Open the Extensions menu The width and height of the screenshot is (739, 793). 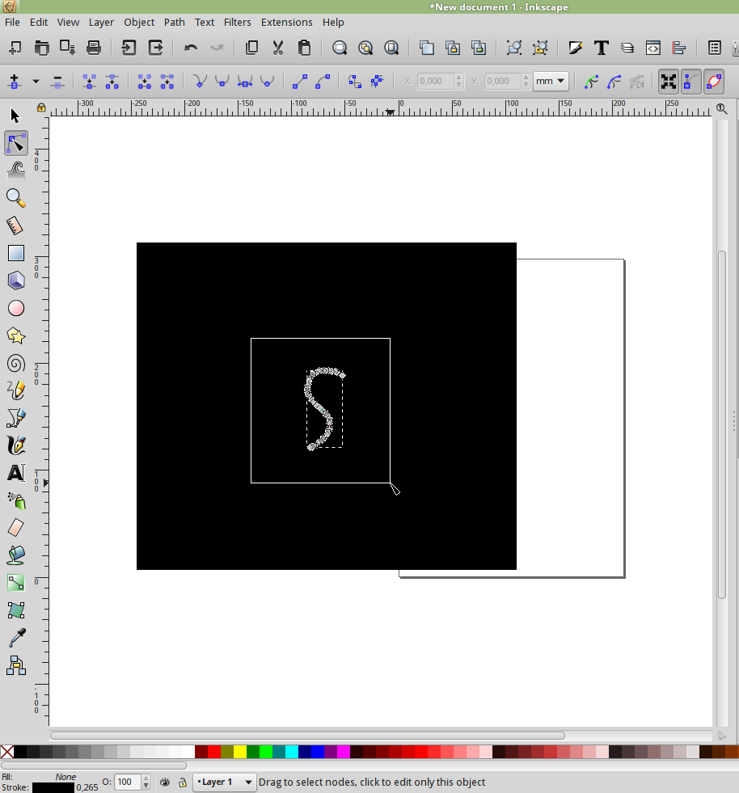coord(286,23)
